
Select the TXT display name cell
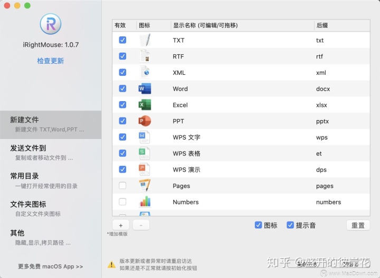coord(178,41)
